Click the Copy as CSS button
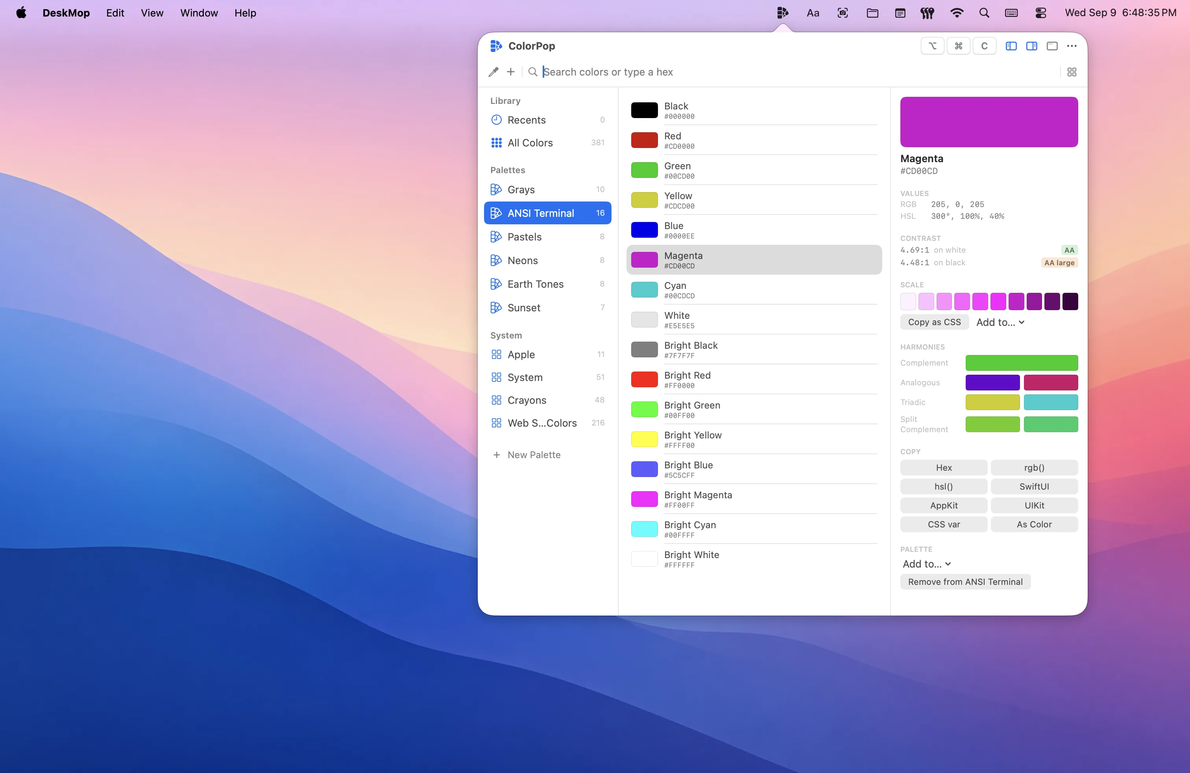 (934, 322)
